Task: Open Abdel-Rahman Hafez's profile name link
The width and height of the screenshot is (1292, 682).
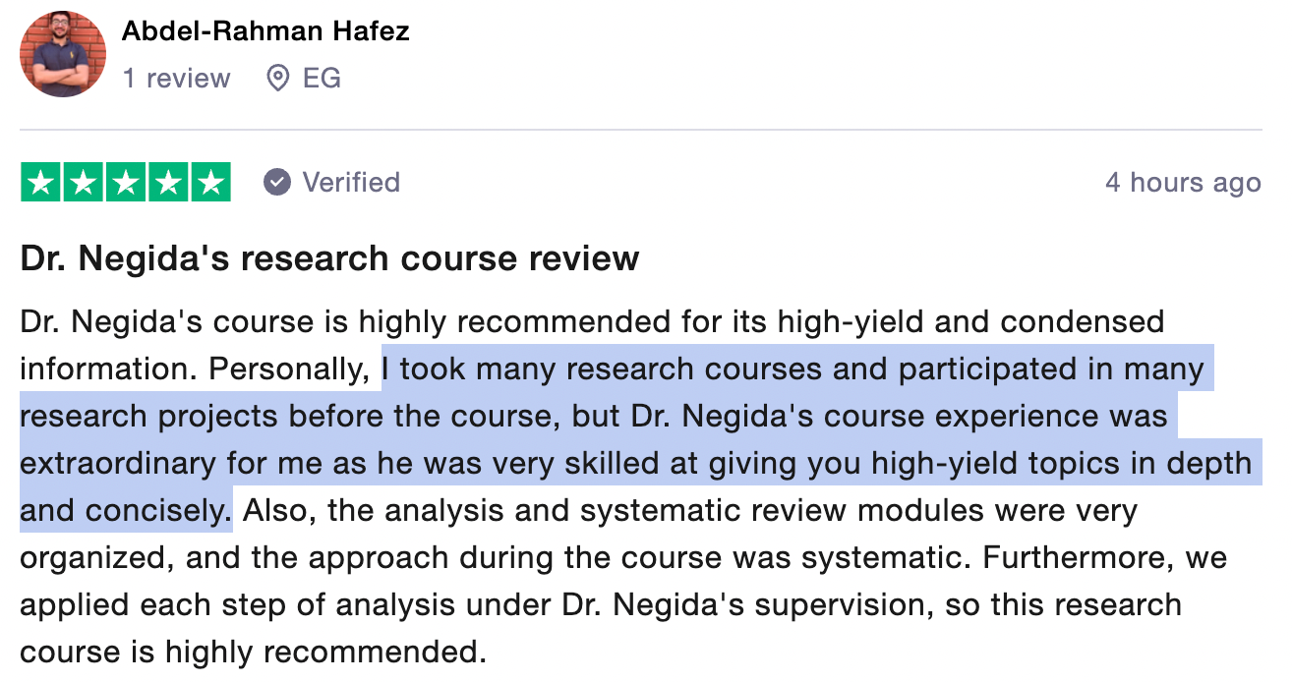Action: coord(265,31)
